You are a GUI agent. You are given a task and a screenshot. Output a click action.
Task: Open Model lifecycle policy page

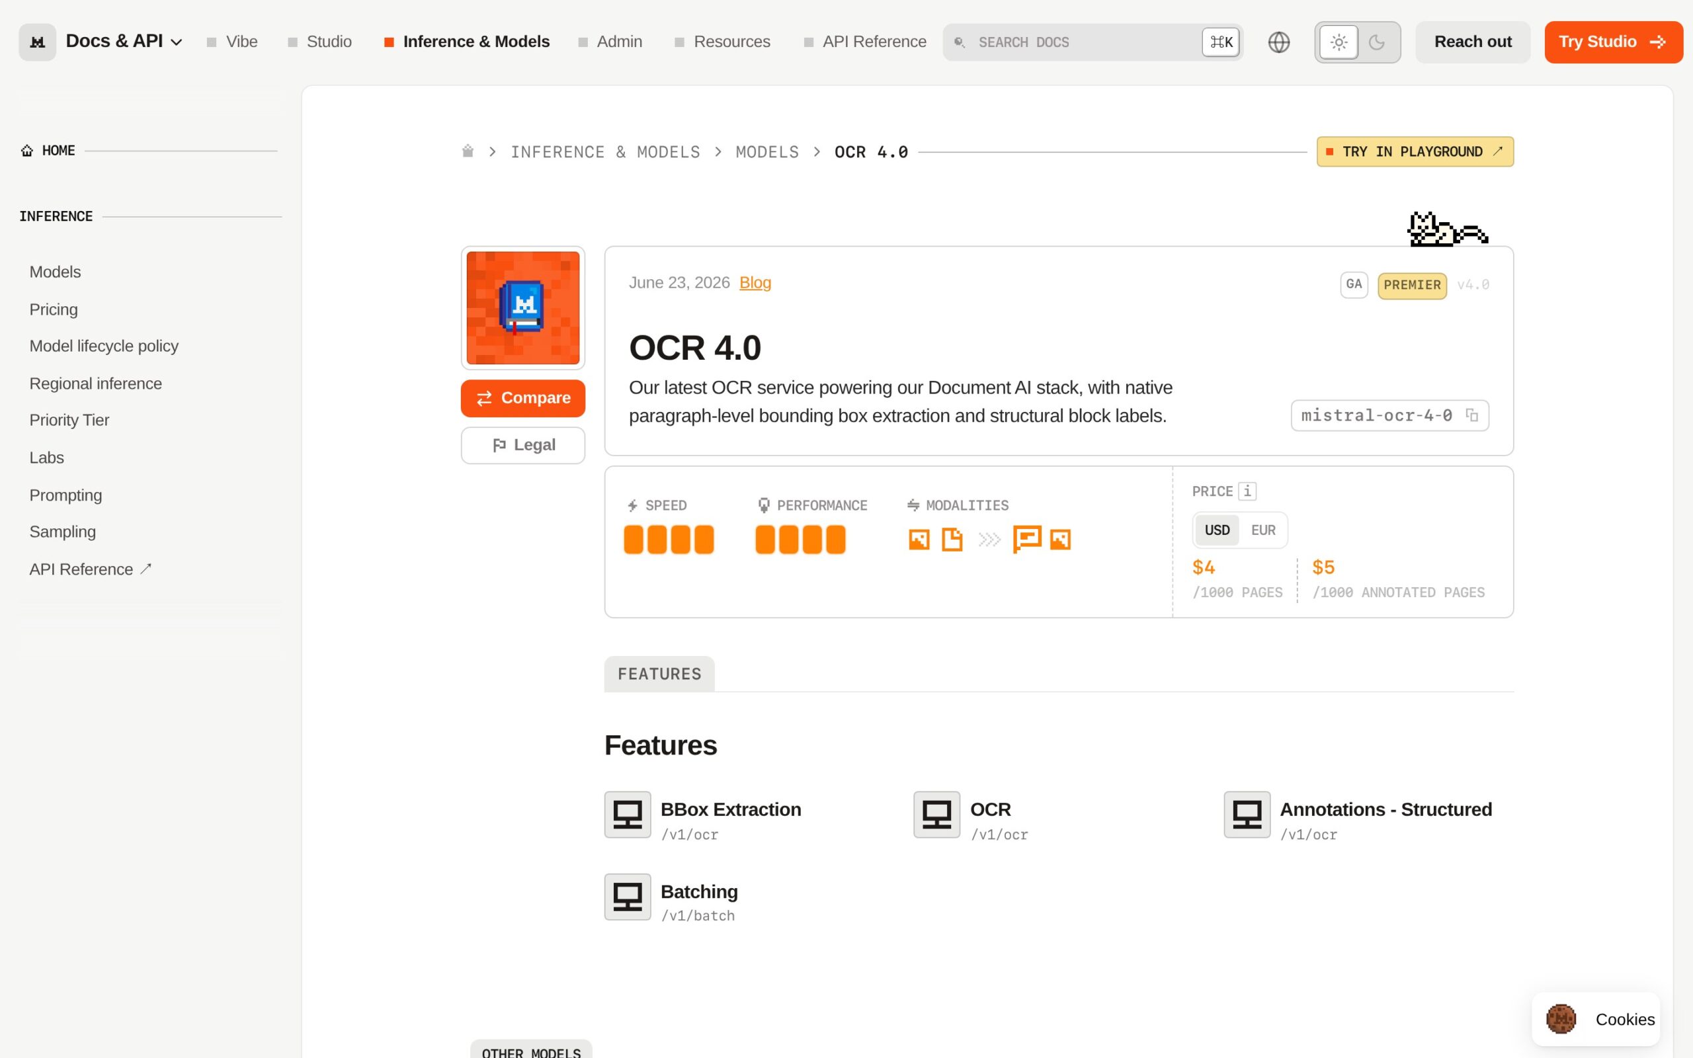pos(104,346)
